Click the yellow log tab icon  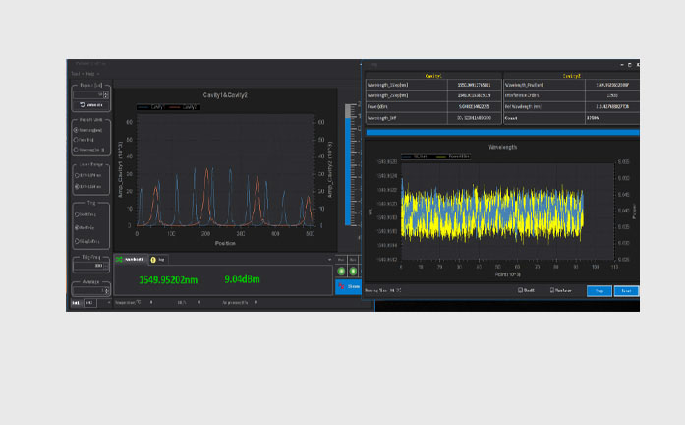pos(153,260)
